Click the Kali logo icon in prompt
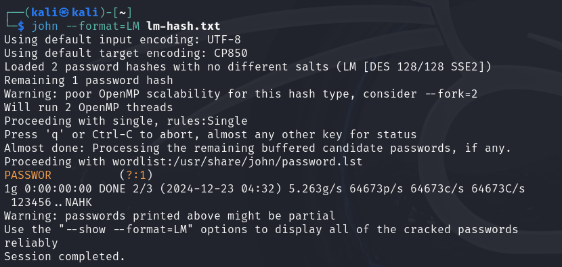 (x=64, y=13)
